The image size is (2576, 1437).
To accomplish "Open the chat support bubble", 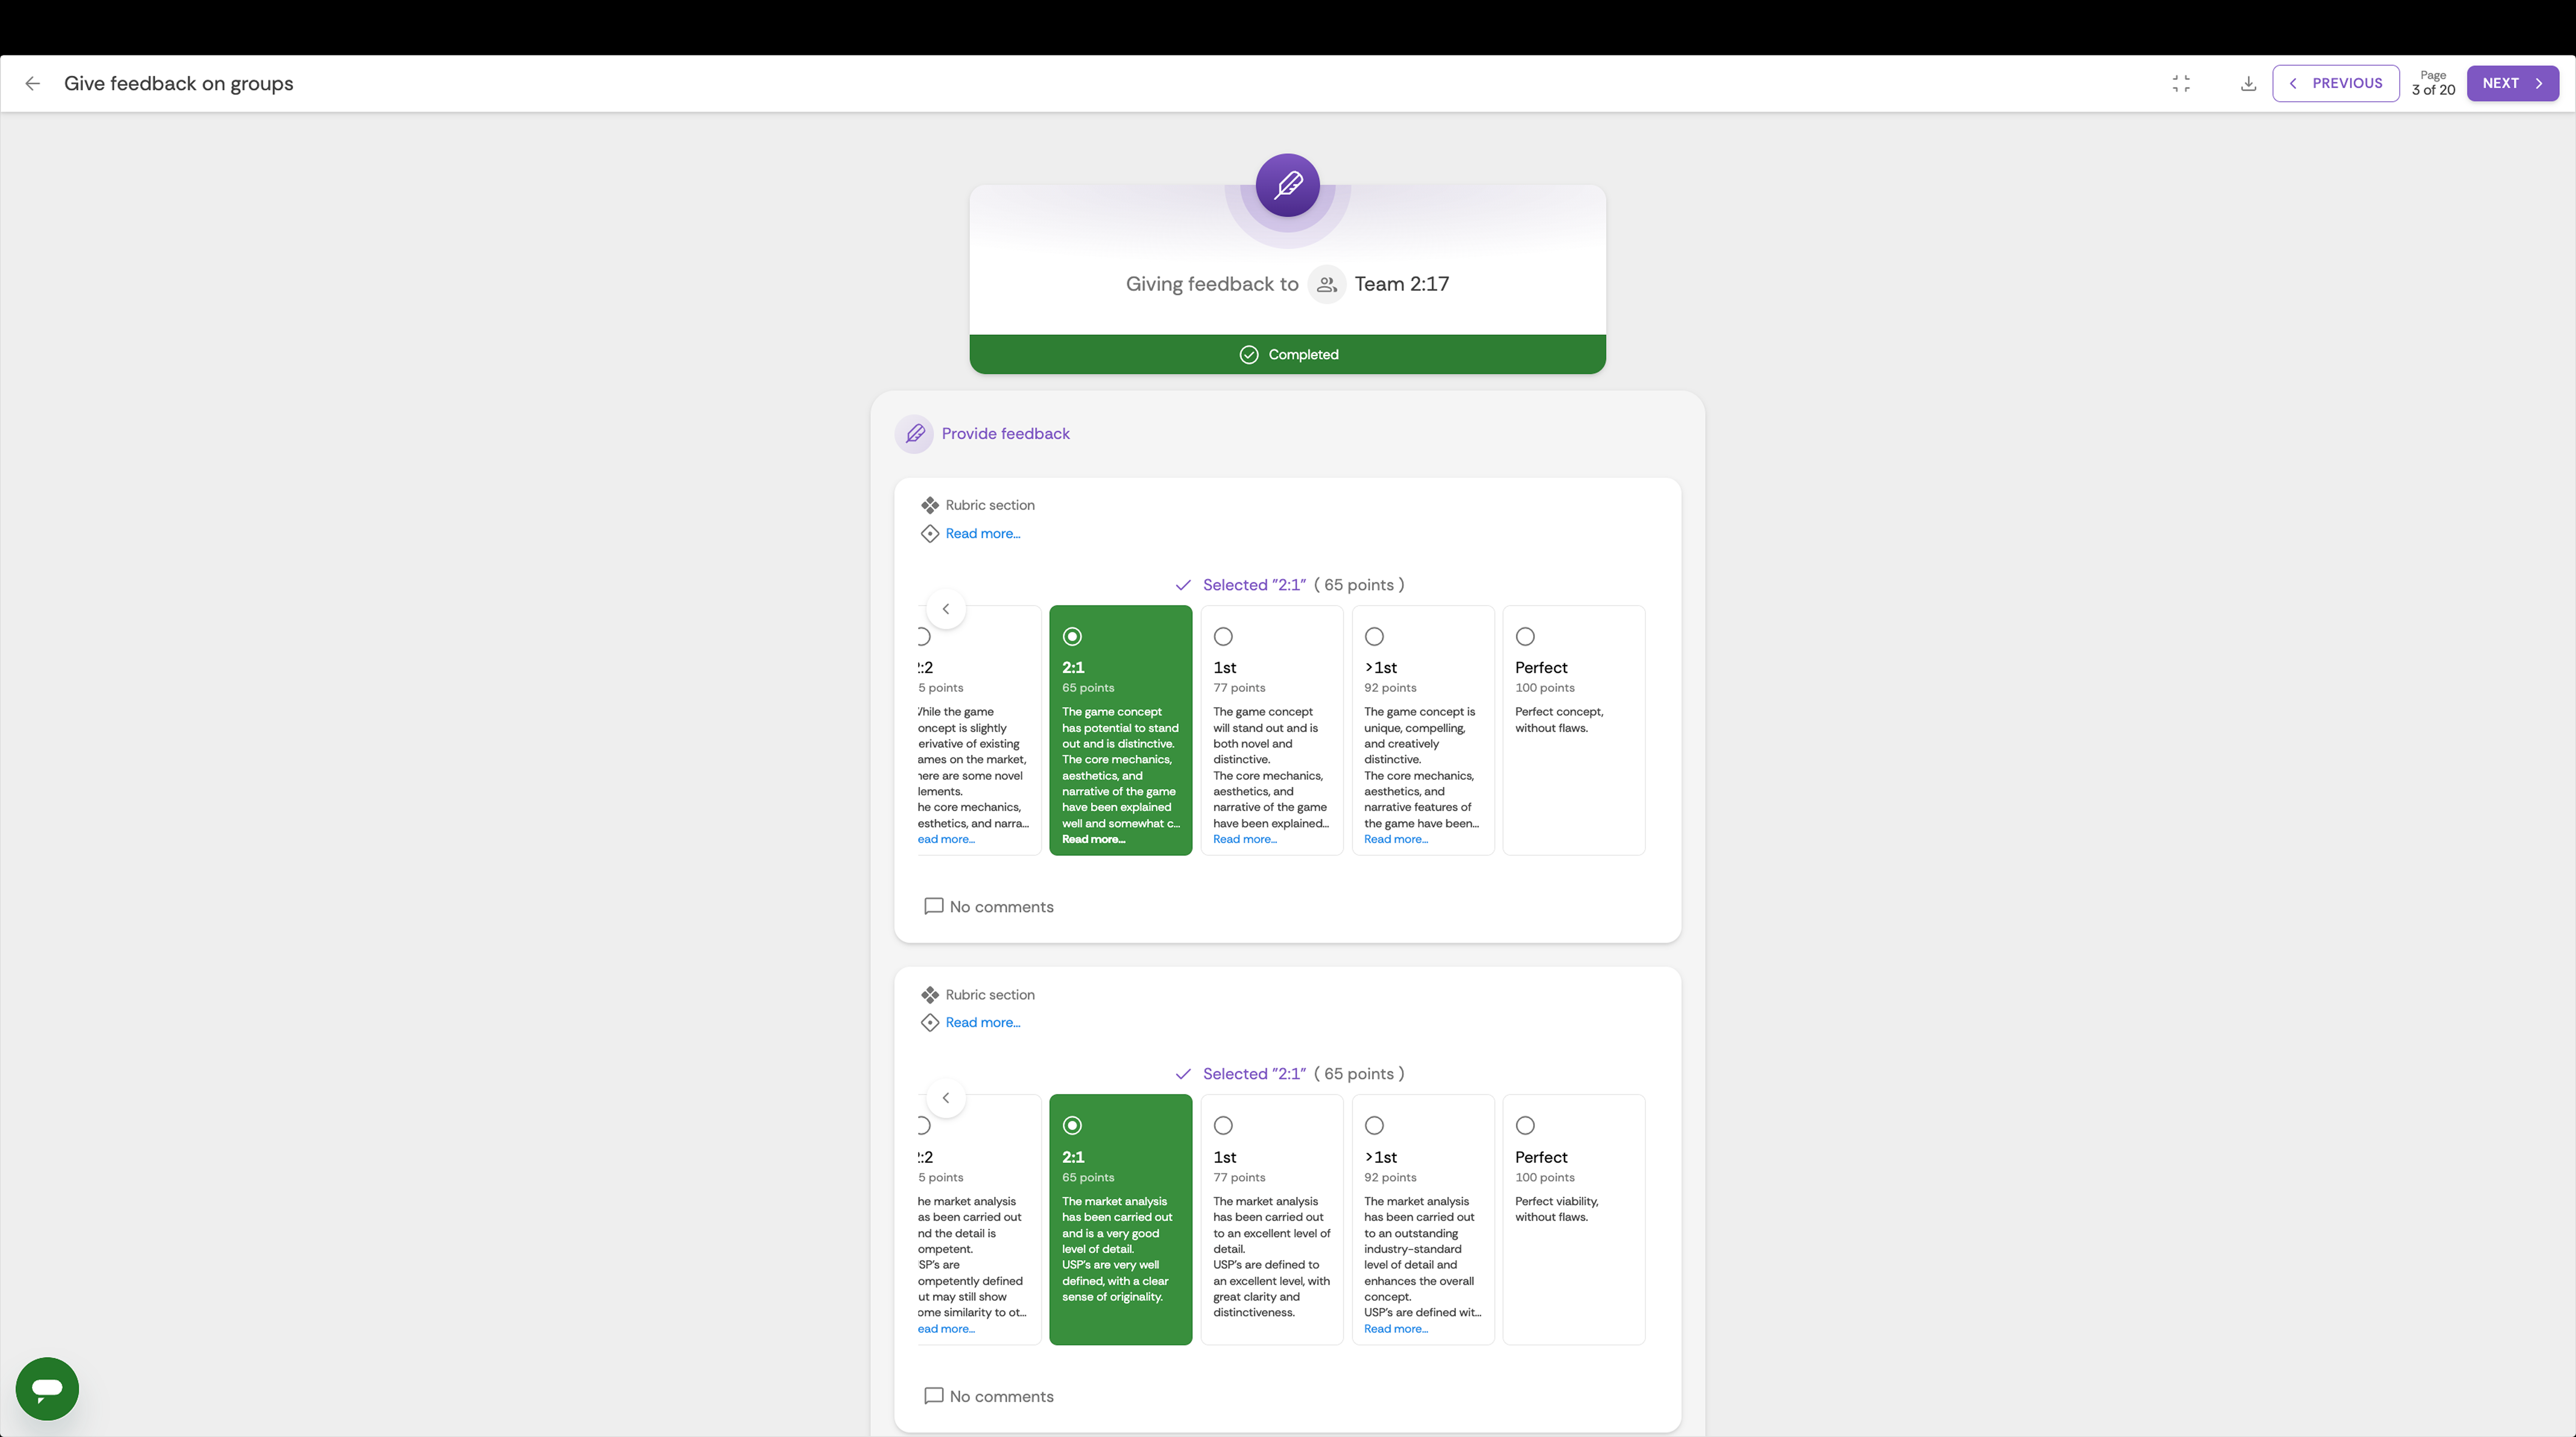I will point(47,1388).
